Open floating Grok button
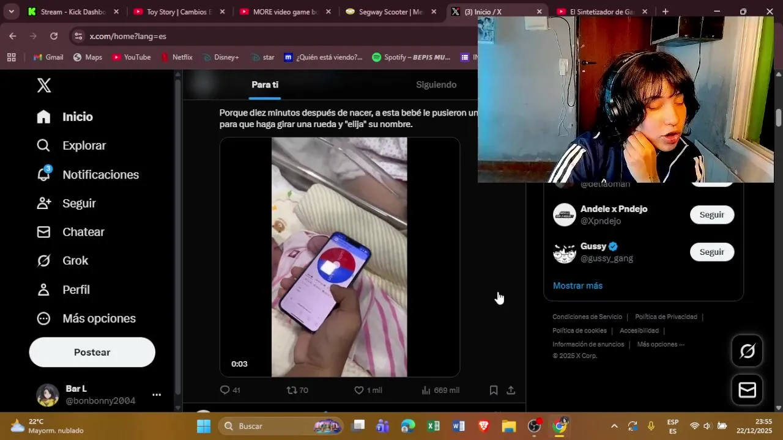 pyautogui.click(x=747, y=351)
